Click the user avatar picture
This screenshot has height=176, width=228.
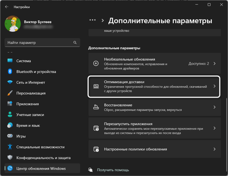(x=13, y=24)
